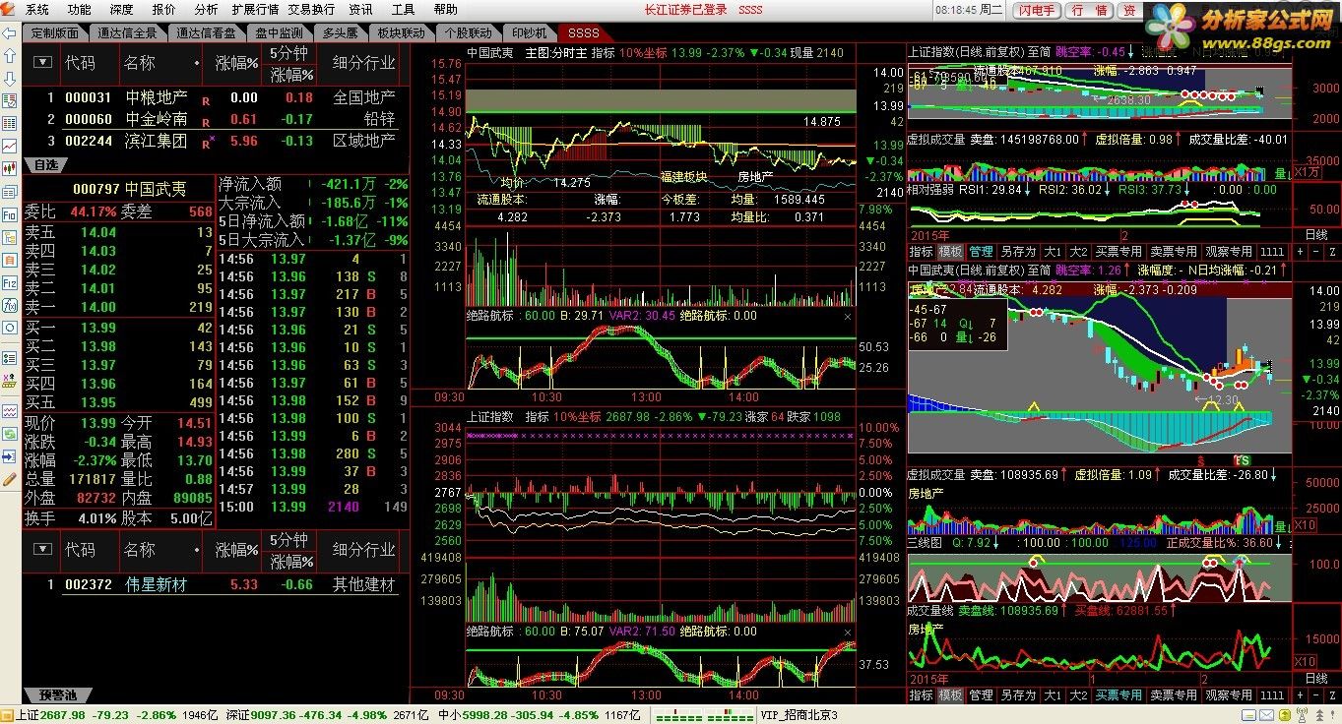Click the 闪电手 button
The width and height of the screenshot is (1342, 724).
1038,10
